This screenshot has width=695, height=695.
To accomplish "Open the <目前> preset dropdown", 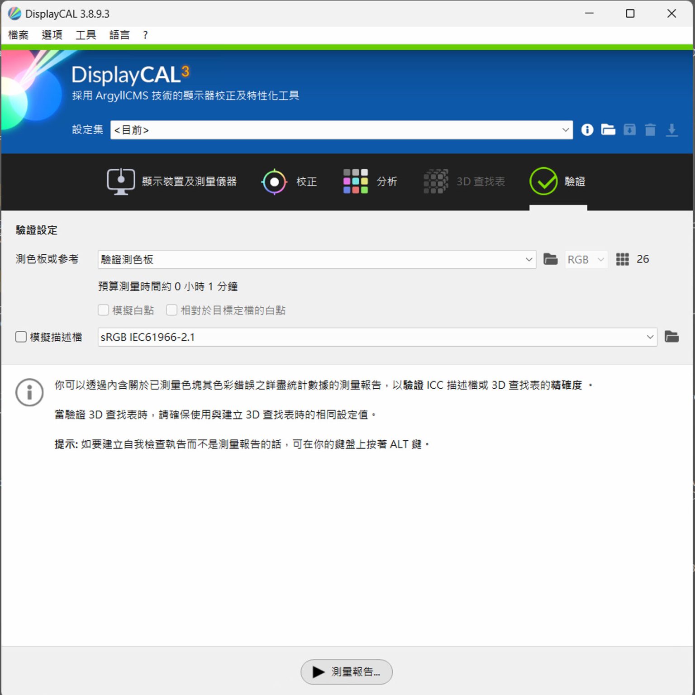I will click(x=566, y=130).
